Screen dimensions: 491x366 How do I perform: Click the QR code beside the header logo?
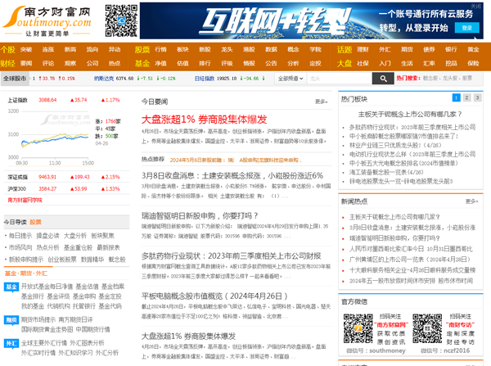[x=121, y=20]
